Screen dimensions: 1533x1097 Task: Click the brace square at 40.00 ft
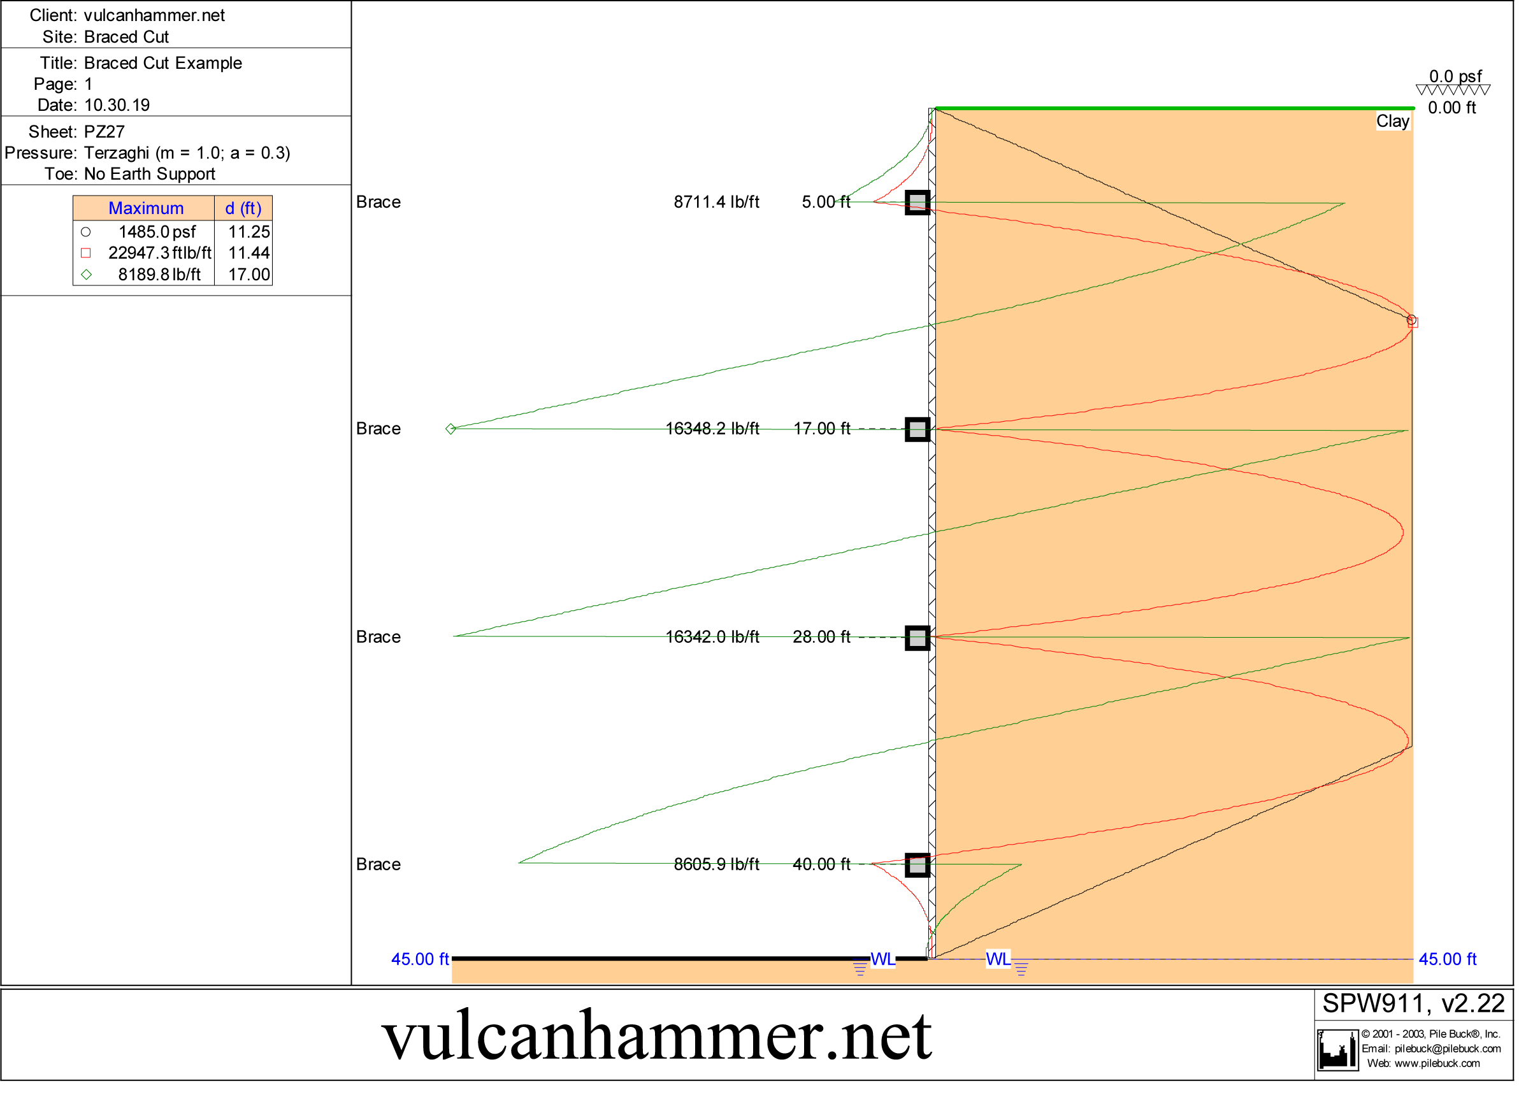pyautogui.click(x=917, y=865)
